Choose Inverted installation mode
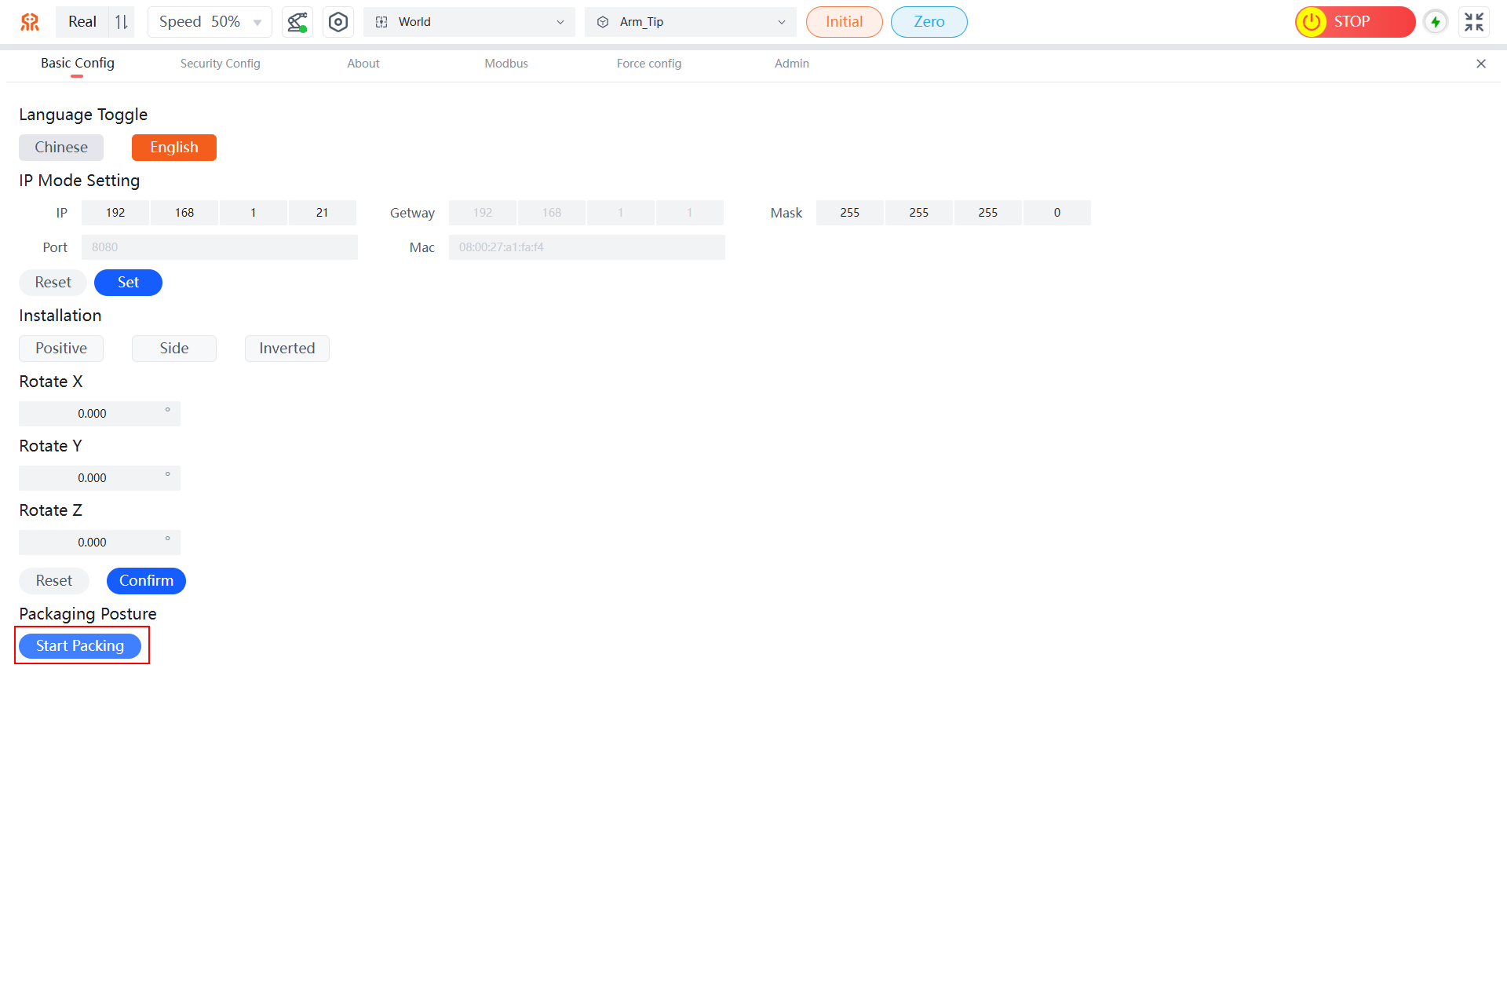Image resolution: width=1507 pixels, height=1005 pixels. coord(286,349)
